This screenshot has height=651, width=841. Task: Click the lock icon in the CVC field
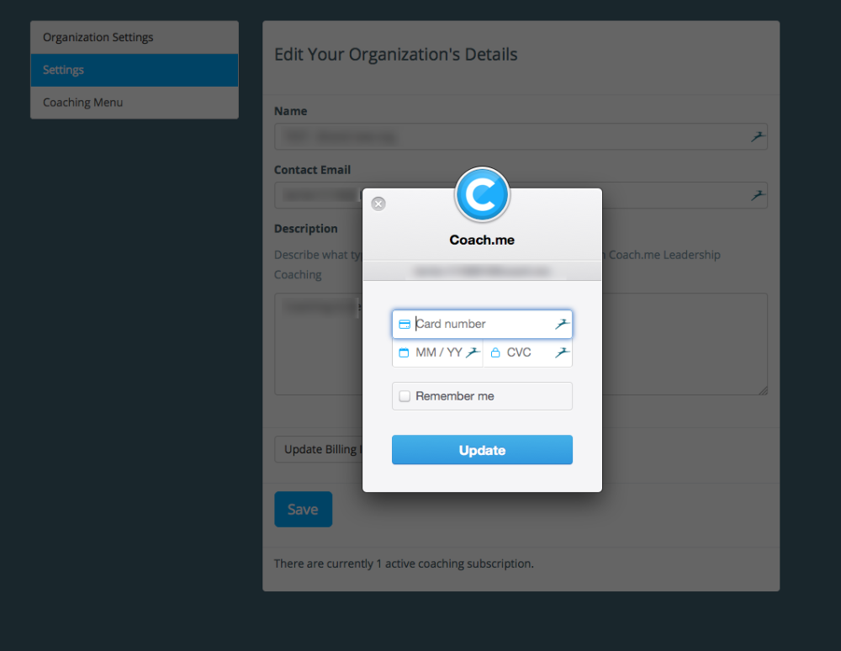tap(495, 352)
